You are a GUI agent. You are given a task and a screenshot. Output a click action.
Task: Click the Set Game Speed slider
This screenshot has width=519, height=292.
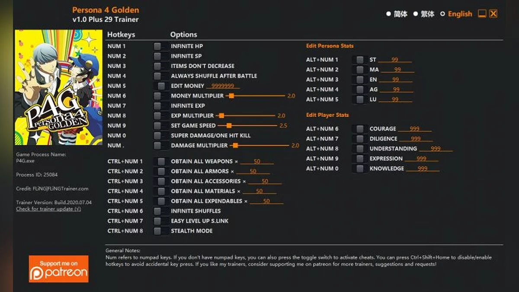(247, 125)
